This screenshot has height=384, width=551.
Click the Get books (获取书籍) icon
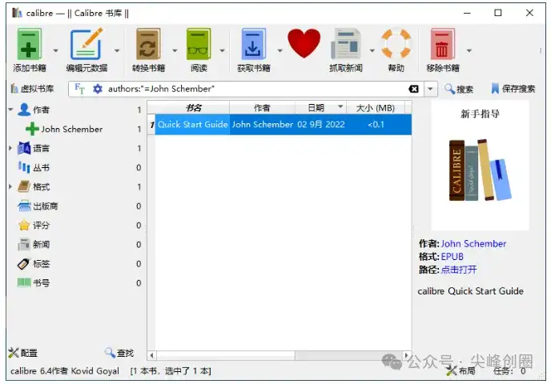[253, 44]
